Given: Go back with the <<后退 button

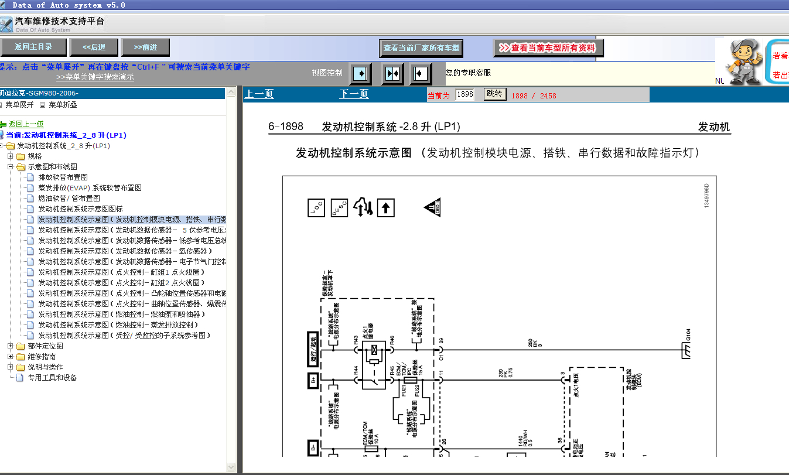Looking at the screenshot, I should (x=94, y=47).
